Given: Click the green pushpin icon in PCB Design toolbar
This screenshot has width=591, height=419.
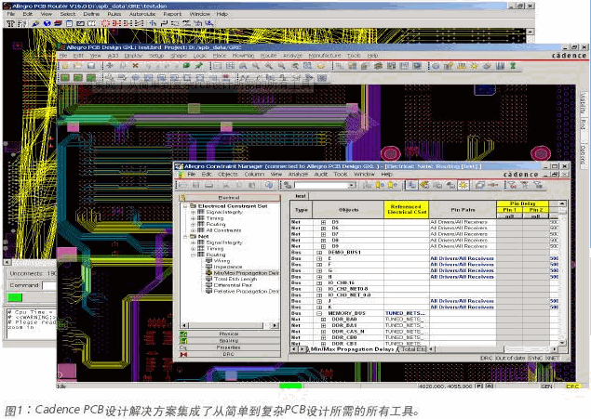Looking at the screenshot, I should coord(198,66).
